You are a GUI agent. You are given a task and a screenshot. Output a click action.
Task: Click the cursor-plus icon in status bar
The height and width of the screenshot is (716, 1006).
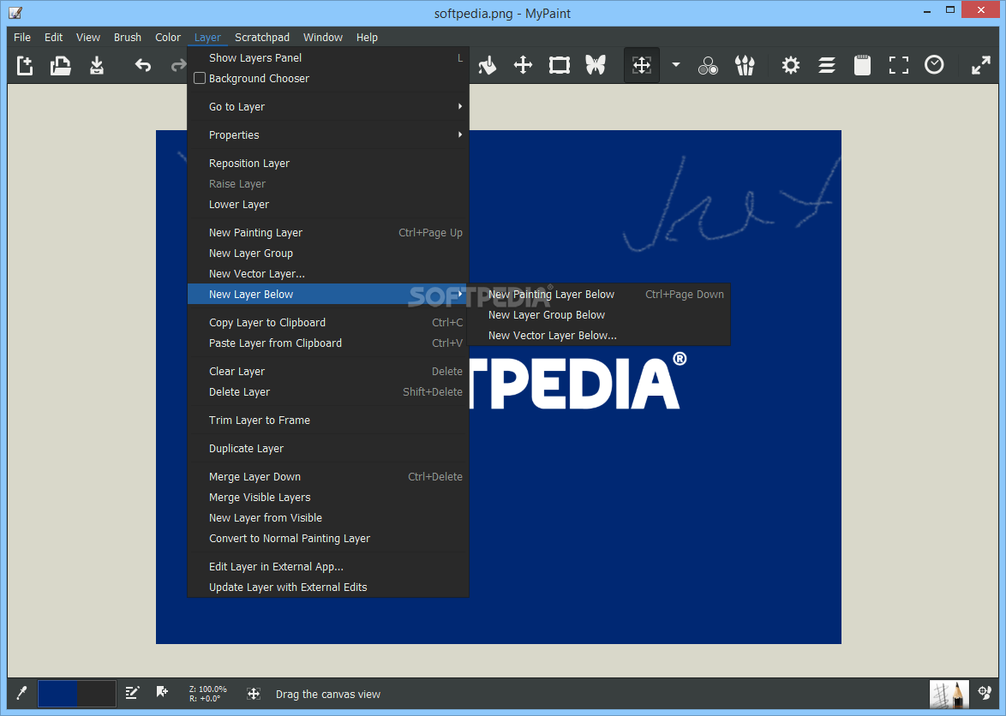(162, 692)
